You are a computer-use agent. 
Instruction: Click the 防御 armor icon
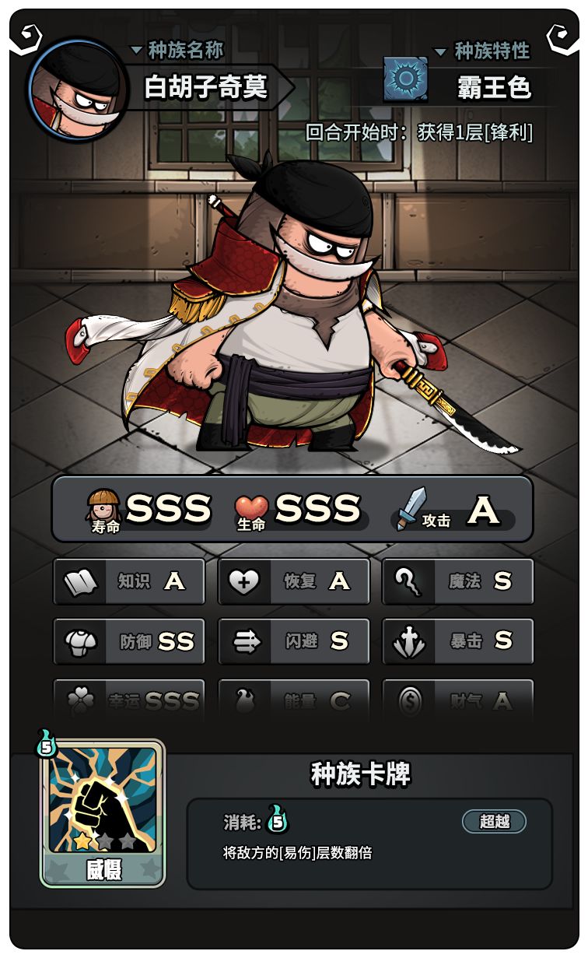pos(80,642)
